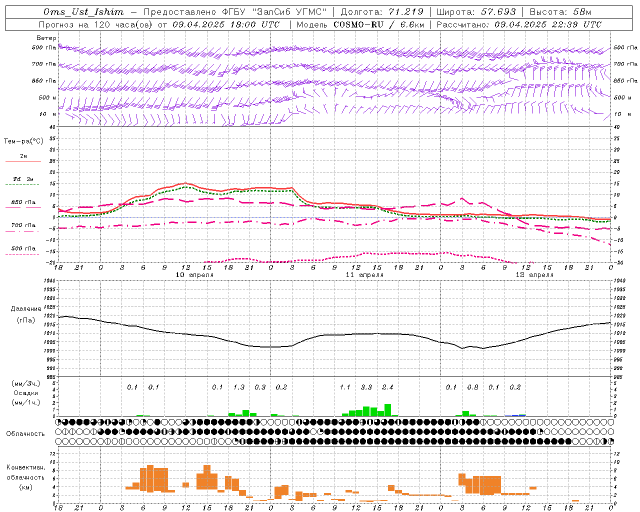The width and height of the screenshot is (640, 512).
Task: Click 'Рассчитано: 09.04.2025 22:39 UTC' timestamp
Action: (519, 24)
